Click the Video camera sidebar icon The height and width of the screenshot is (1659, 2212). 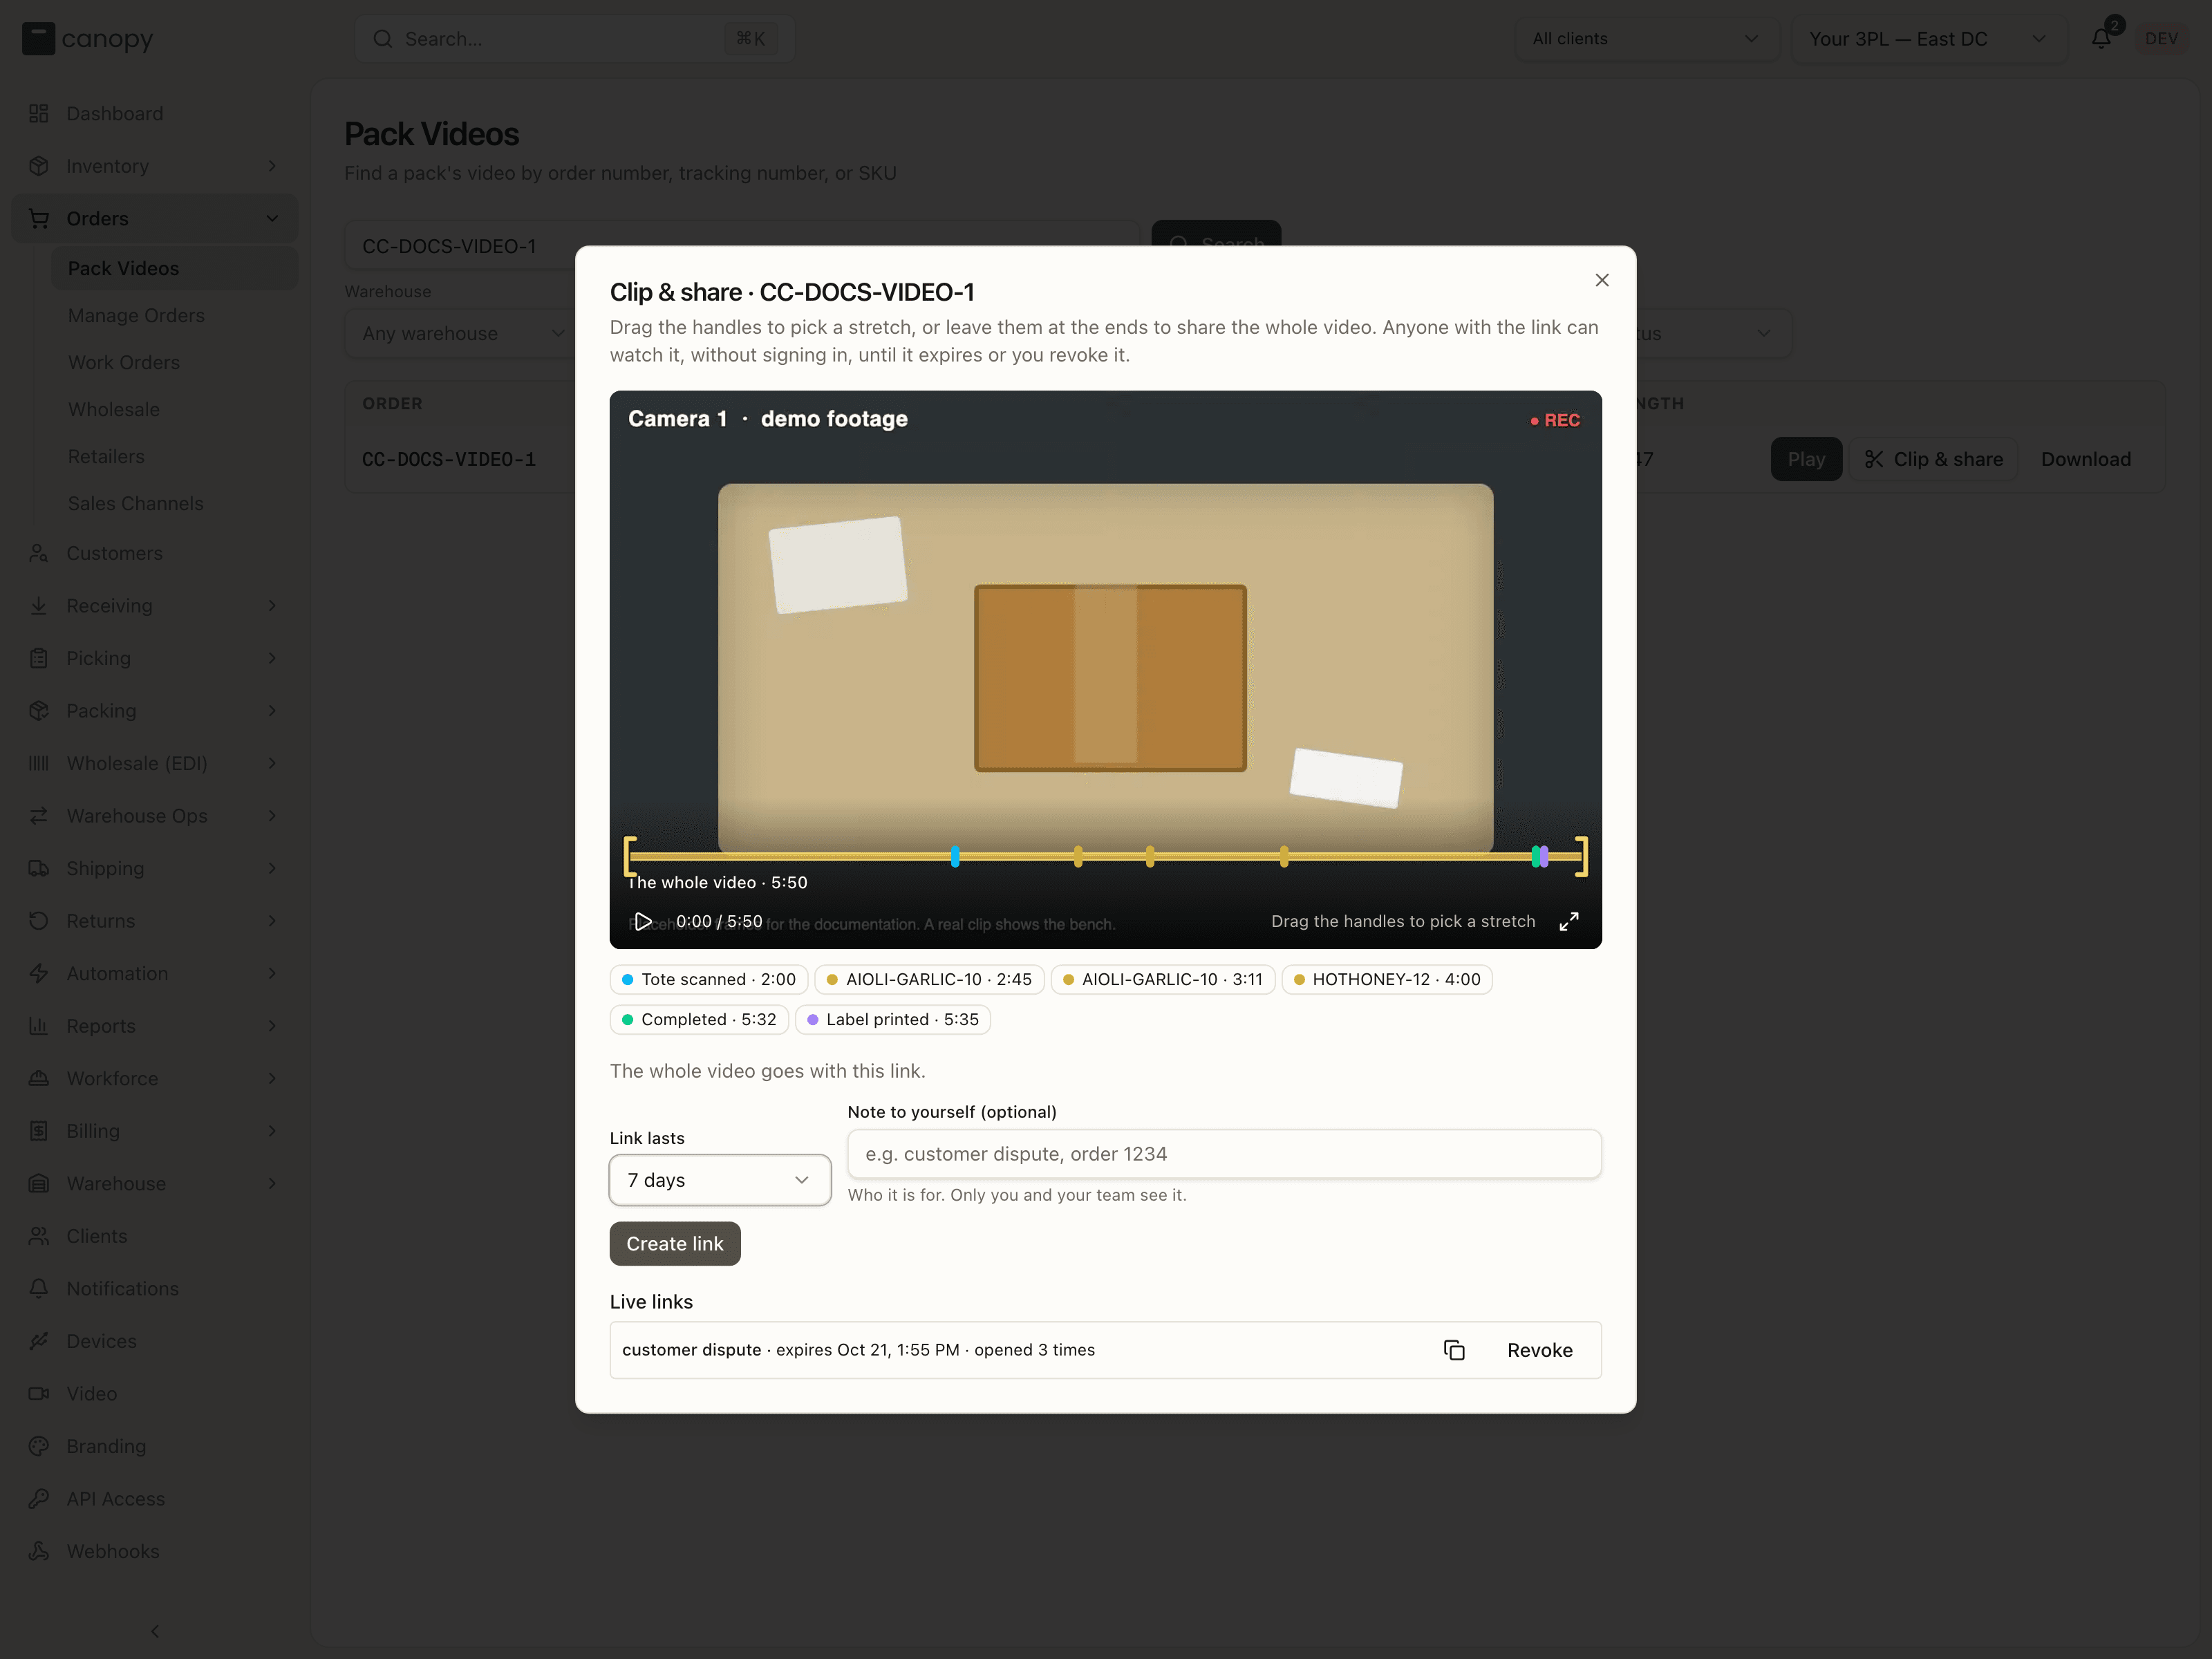[39, 1393]
